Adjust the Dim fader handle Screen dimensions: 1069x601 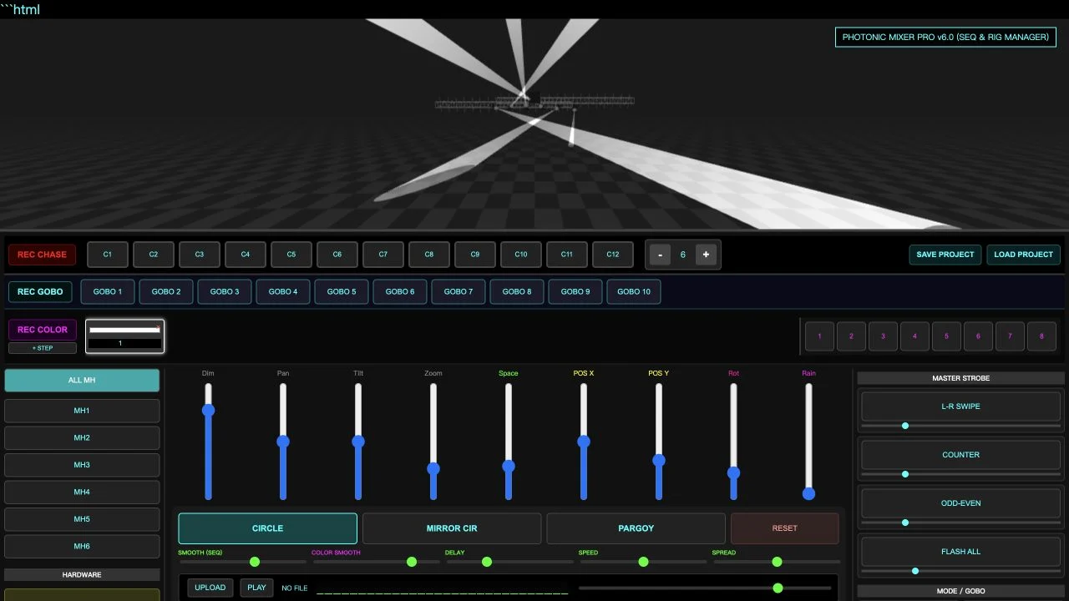[208, 410]
